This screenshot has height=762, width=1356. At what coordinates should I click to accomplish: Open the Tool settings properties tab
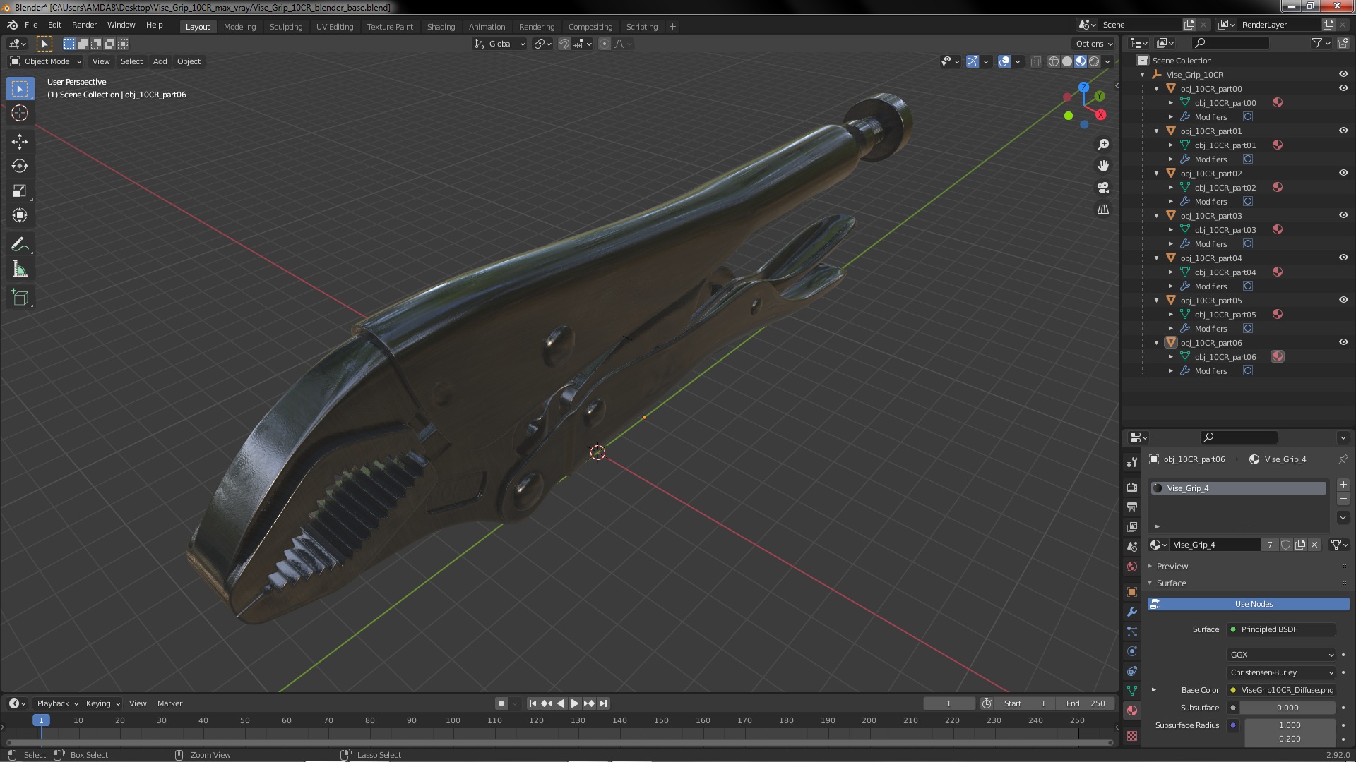[1132, 461]
